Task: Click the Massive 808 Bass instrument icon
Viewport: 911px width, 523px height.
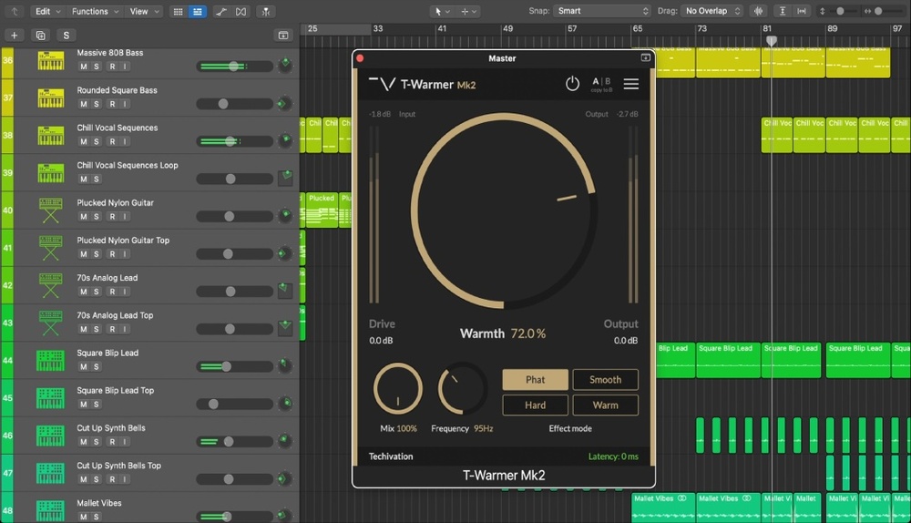Action: [x=51, y=62]
